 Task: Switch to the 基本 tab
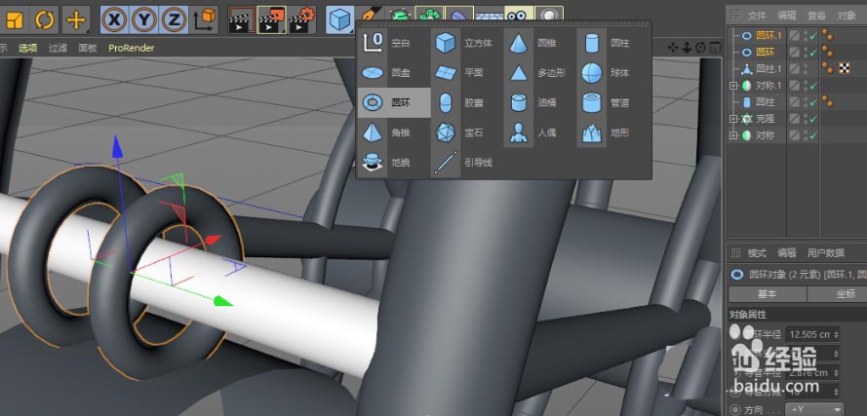click(x=767, y=294)
